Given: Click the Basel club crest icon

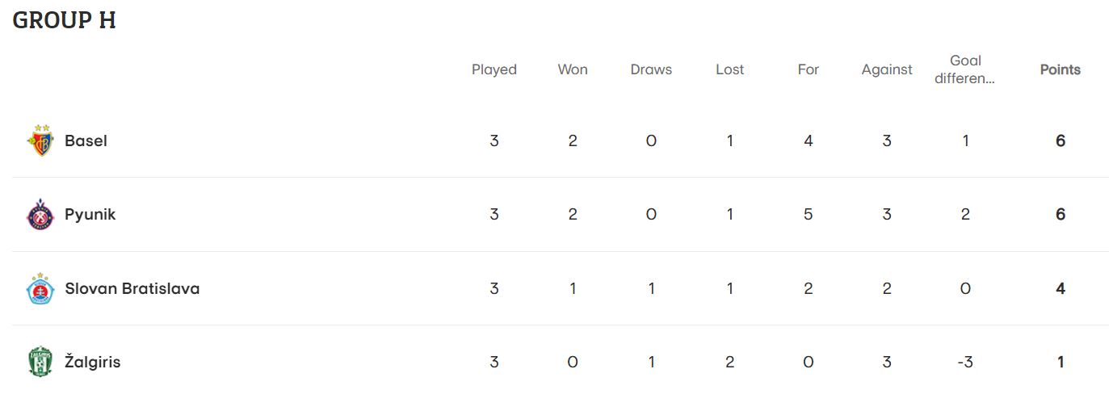Looking at the screenshot, I should (40, 140).
